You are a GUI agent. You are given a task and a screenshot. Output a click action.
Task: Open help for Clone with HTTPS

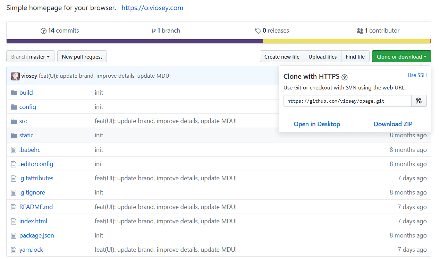click(345, 77)
